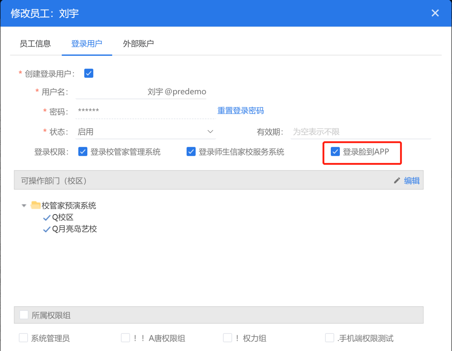The image size is (452, 351).
Task: Collapse the 校管家预演系统 tree node
Action: coord(24,206)
